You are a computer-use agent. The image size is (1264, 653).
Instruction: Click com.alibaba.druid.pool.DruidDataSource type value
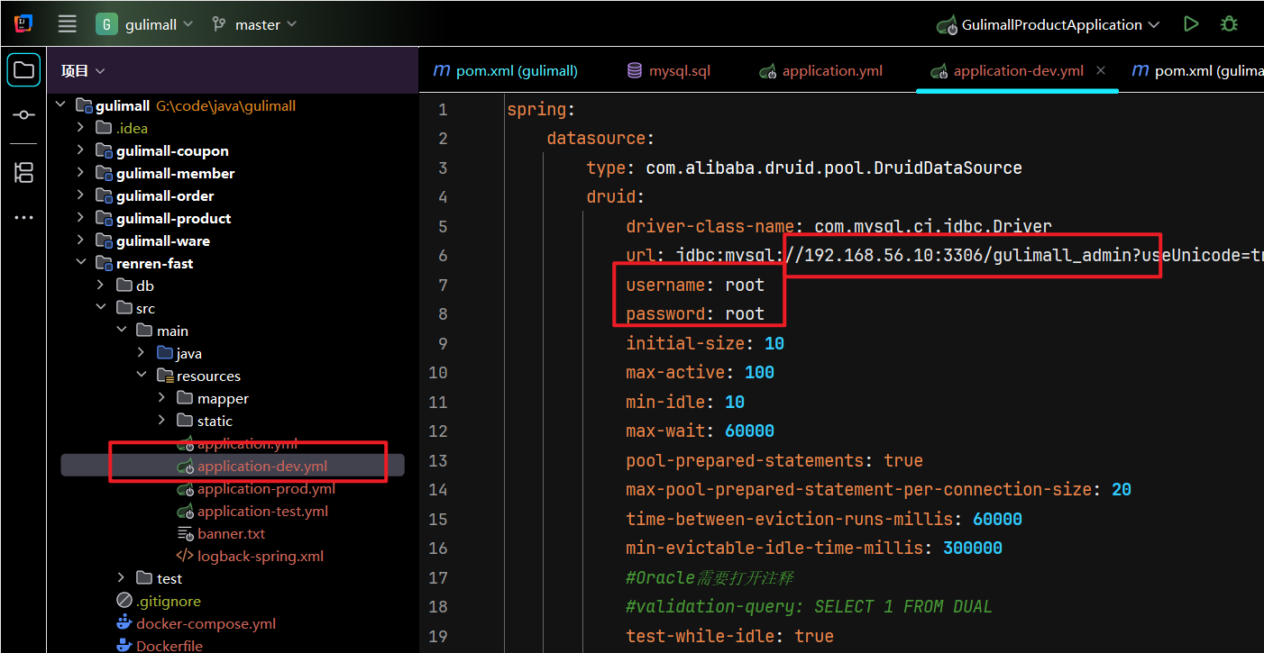834,168
